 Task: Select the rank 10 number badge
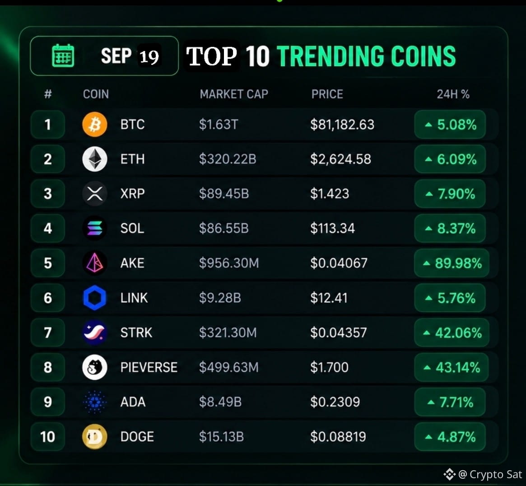coord(48,437)
